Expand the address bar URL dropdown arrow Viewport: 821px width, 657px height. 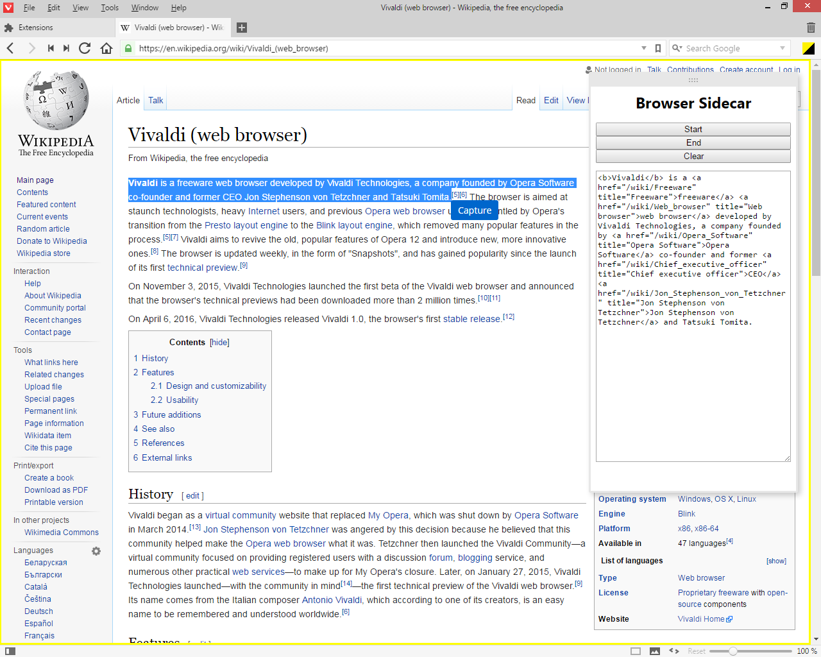tap(644, 48)
